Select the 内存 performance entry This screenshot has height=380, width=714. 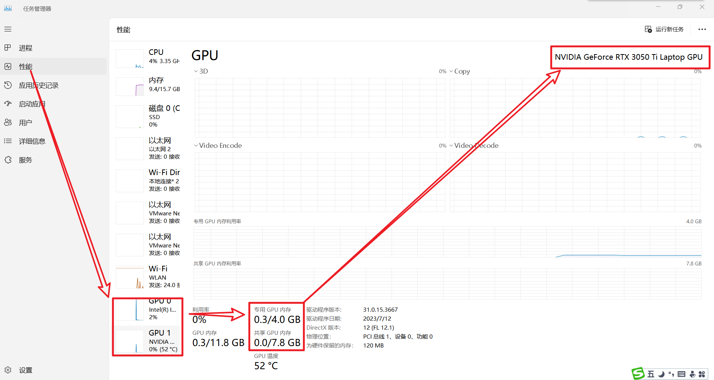click(x=148, y=86)
